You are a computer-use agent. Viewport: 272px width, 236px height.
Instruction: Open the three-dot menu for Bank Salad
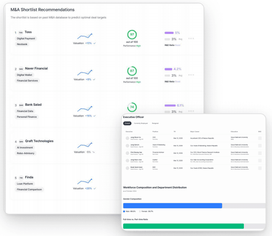pos(191,111)
